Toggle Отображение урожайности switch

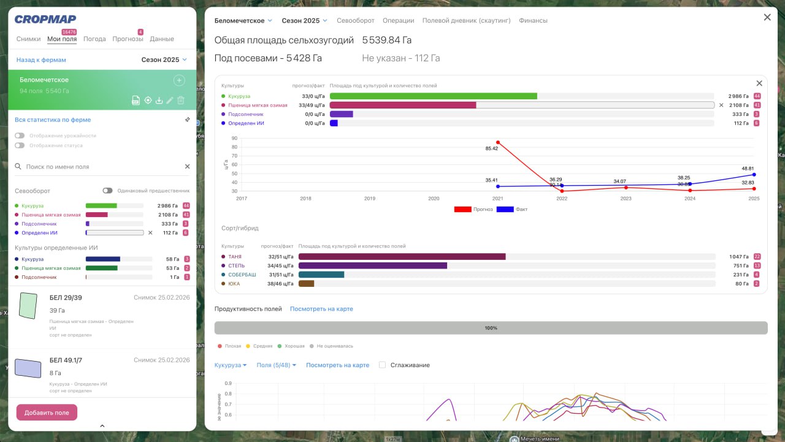20,135
